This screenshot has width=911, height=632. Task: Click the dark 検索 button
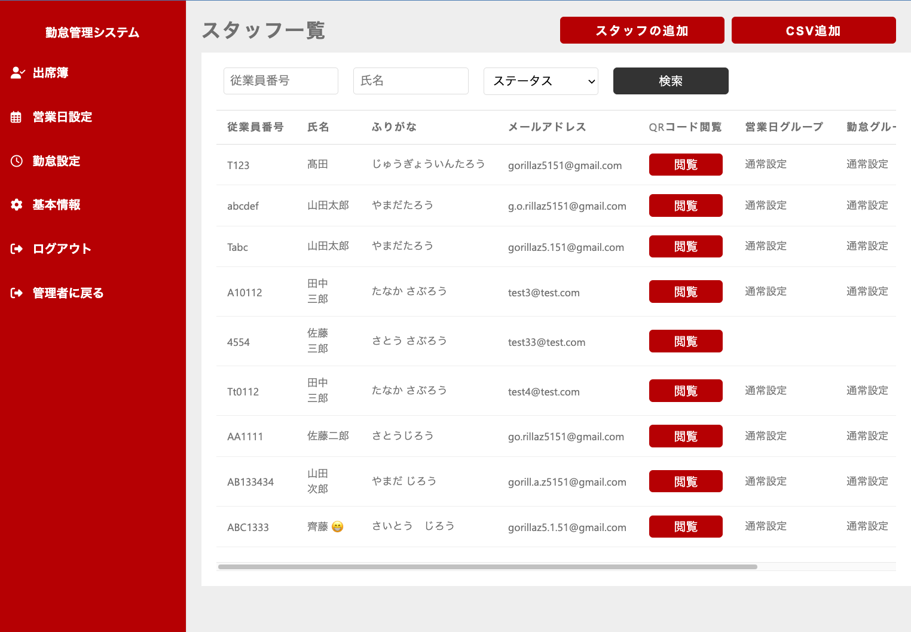coord(670,81)
